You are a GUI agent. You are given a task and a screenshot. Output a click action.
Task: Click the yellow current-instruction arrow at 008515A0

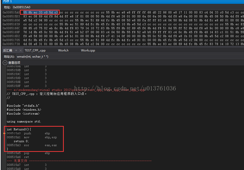click(x=4, y=134)
